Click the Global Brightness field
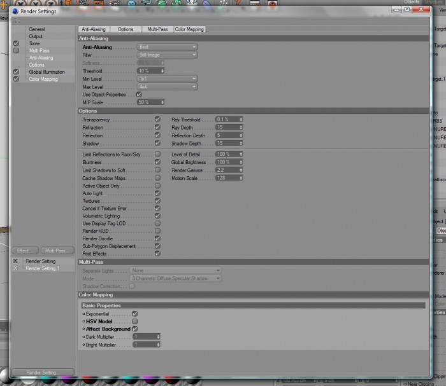The image size is (446, 386). tap(227, 162)
